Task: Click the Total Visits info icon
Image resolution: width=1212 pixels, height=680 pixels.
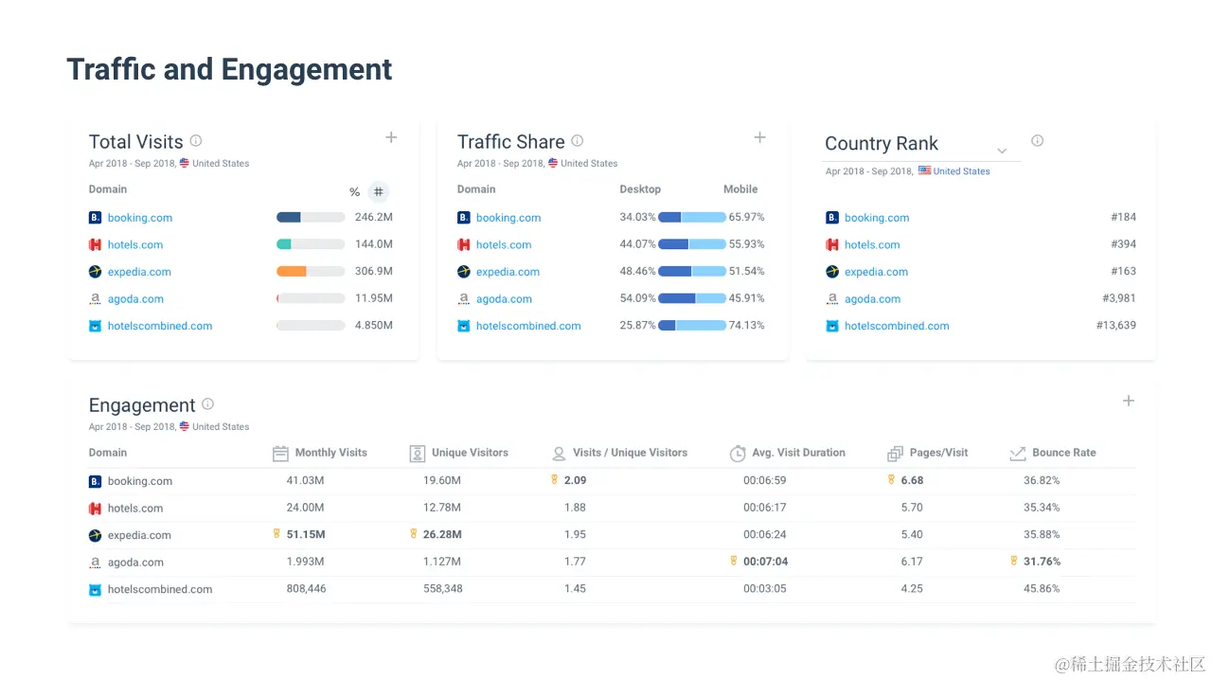Action: click(x=196, y=140)
